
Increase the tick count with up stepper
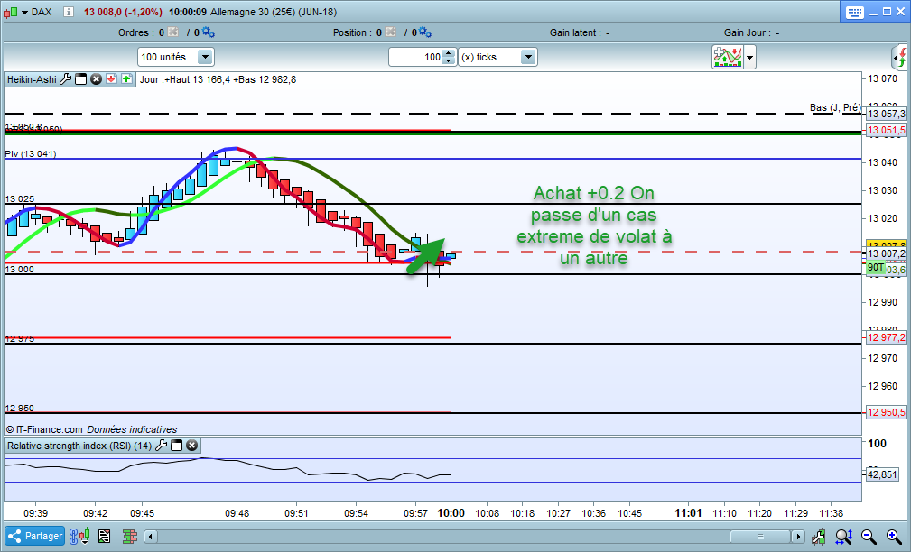tap(449, 53)
